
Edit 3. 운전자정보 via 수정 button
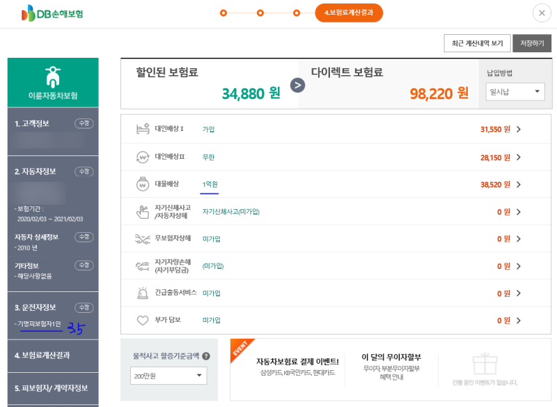(x=84, y=307)
